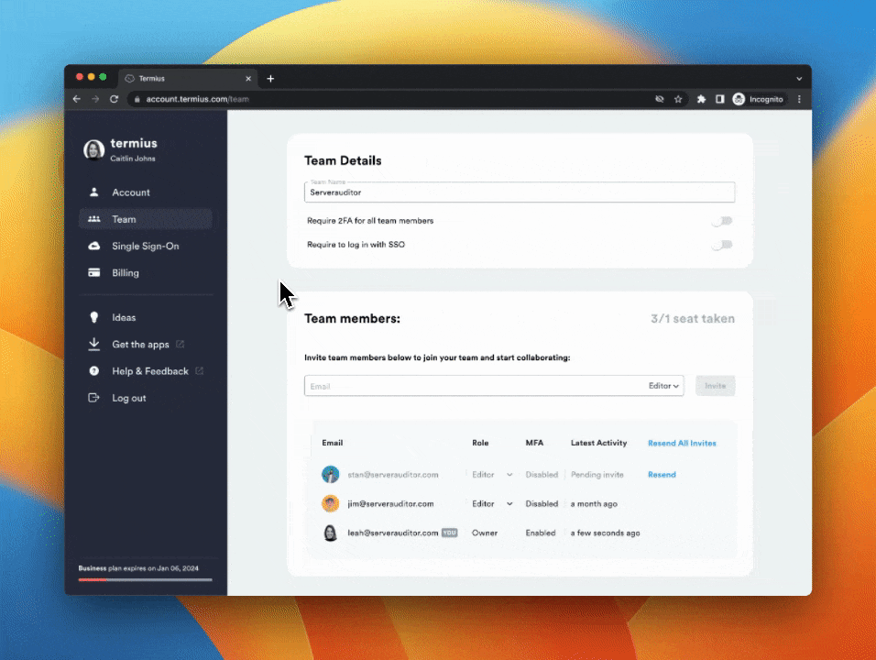The image size is (876, 660).
Task: Click Caitlin Johns profile avatar
Action: (93, 149)
